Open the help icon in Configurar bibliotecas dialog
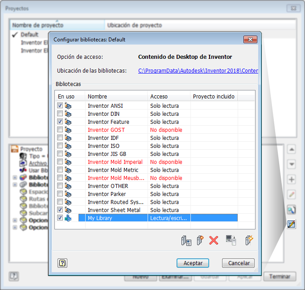This screenshot has width=305, height=290. click(62, 263)
